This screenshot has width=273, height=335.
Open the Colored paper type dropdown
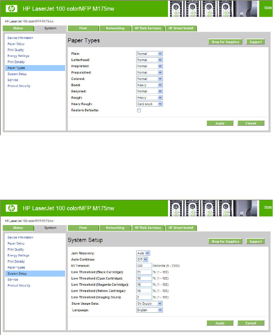pyautogui.click(x=149, y=79)
